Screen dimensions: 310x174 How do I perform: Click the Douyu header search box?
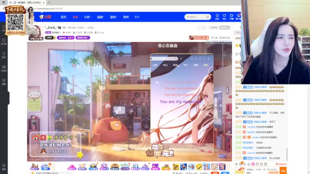pyautogui.click(x=198, y=17)
